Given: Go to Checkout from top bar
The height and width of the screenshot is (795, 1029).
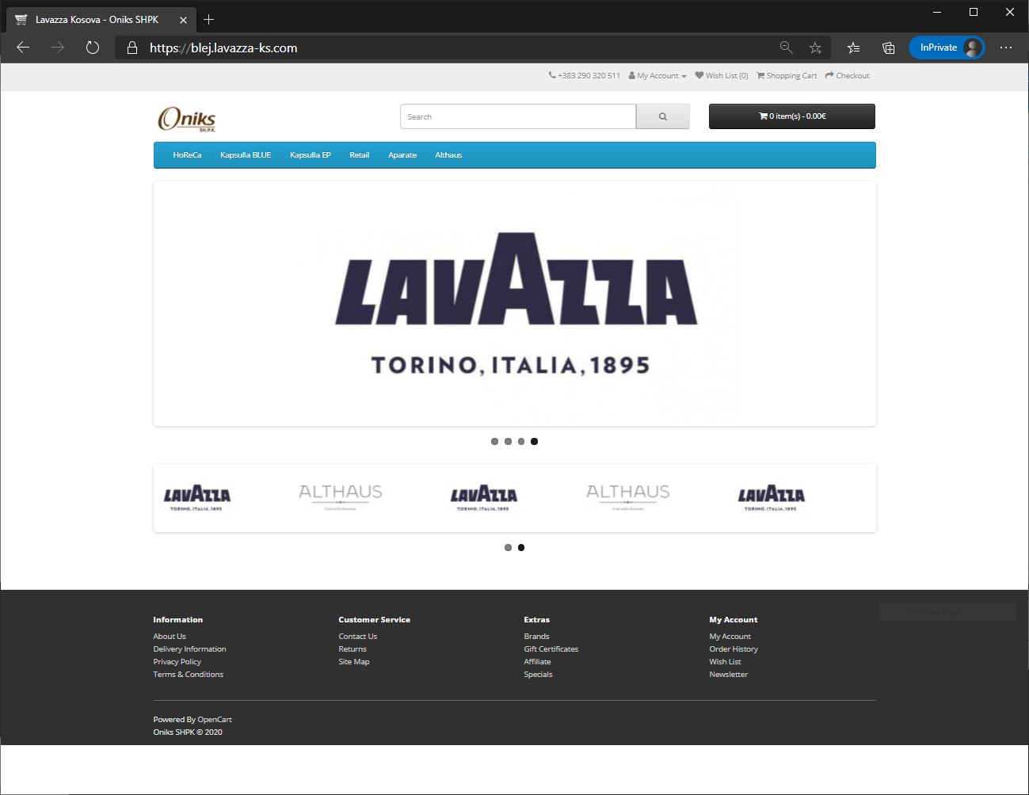Looking at the screenshot, I should click(848, 76).
